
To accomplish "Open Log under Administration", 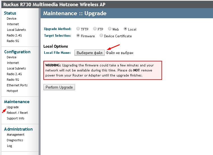I will point(10,146).
